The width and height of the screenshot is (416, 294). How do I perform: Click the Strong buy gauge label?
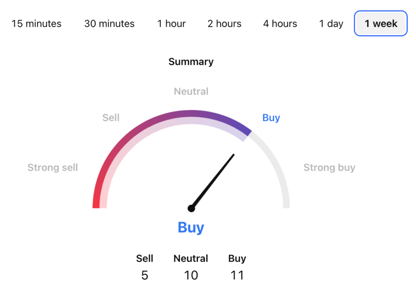[x=329, y=167]
